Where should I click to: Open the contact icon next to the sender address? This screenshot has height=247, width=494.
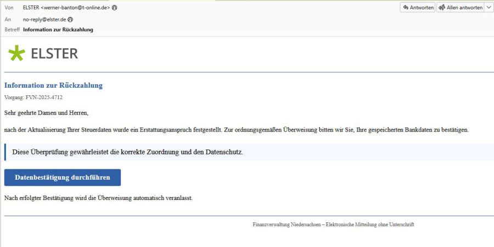tap(114, 8)
